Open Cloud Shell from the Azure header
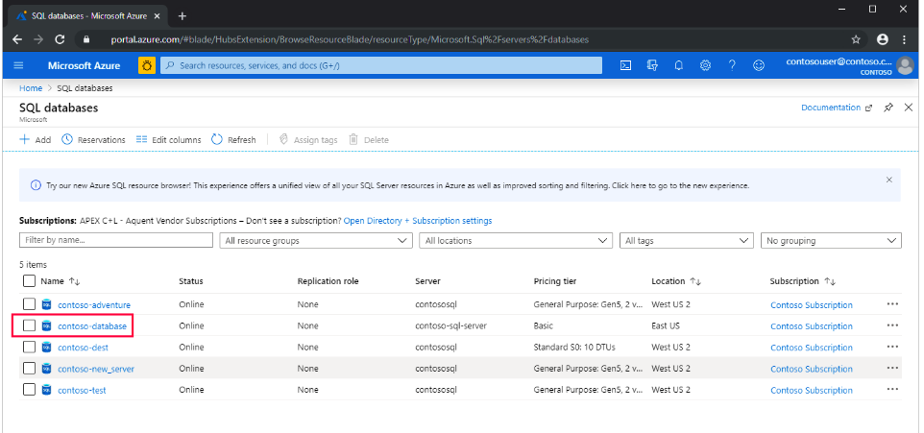The width and height of the screenshot is (924, 433). click(625, 65)
